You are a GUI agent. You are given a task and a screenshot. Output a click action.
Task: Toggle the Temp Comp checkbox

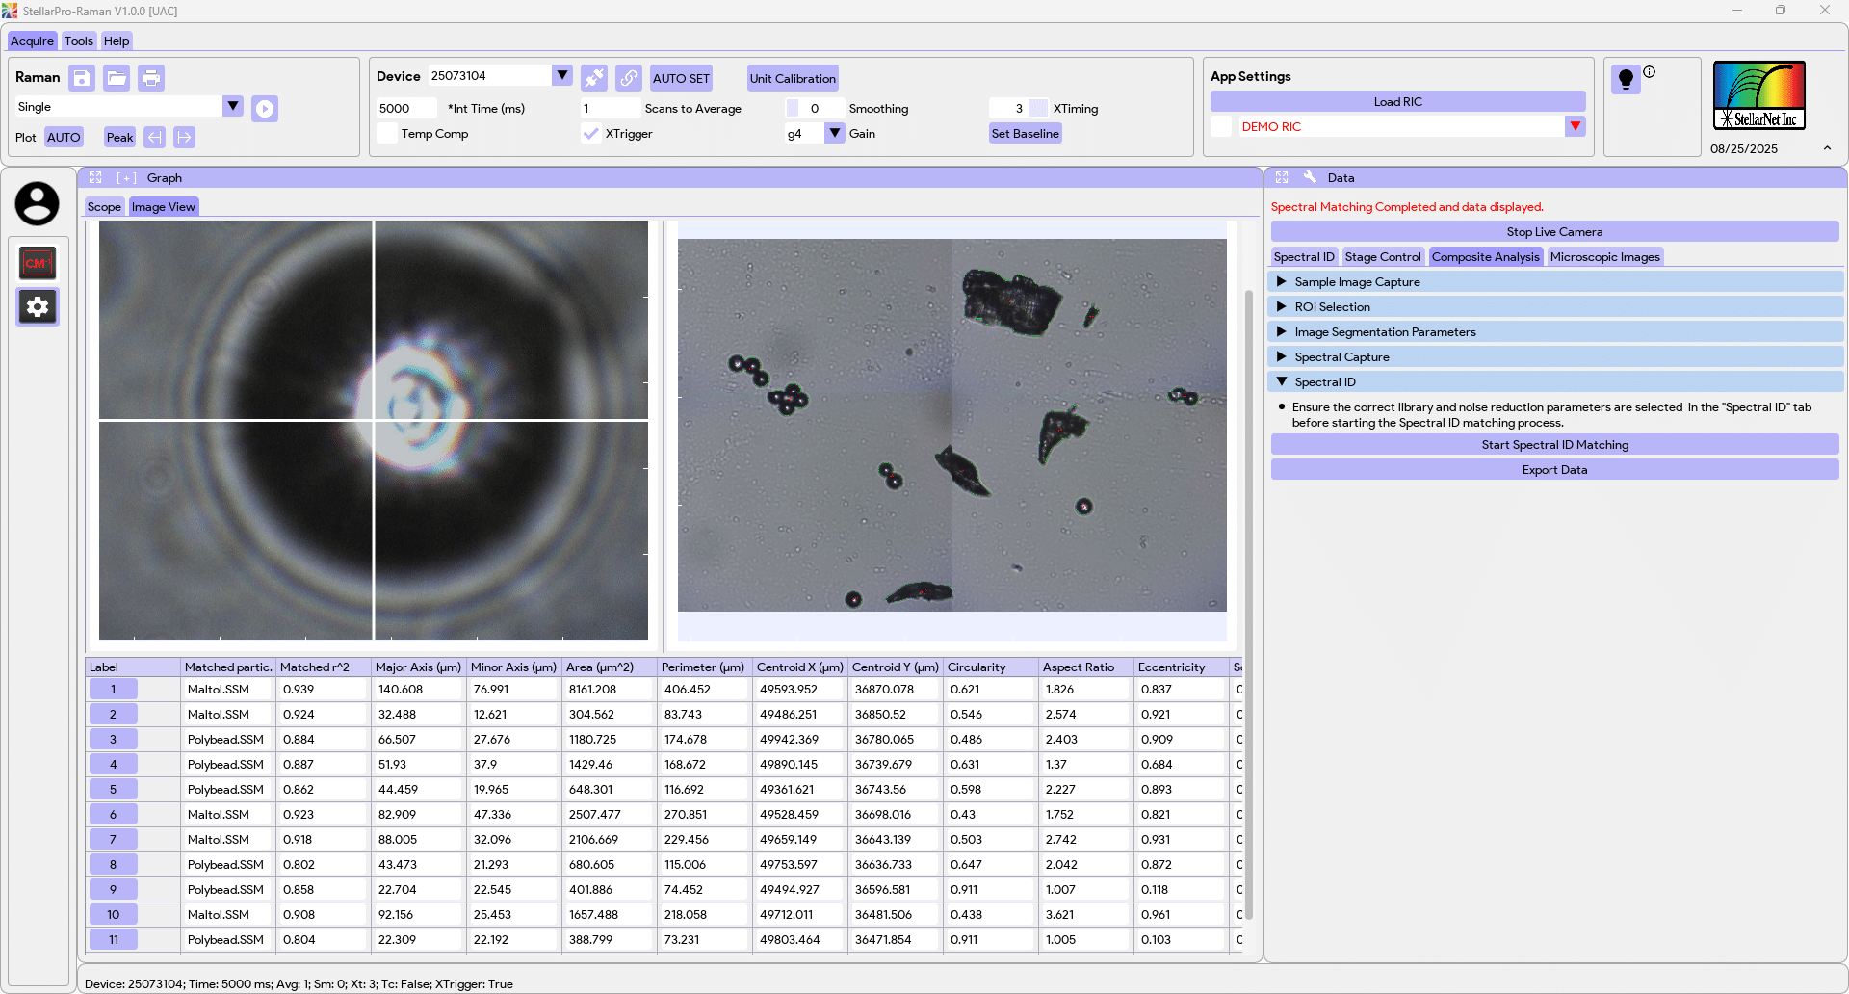pos(387,134)
